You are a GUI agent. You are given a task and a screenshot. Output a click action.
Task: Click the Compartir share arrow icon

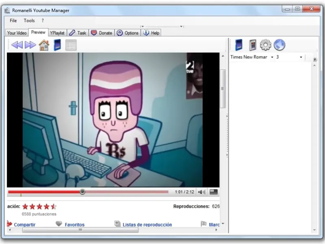9,224
